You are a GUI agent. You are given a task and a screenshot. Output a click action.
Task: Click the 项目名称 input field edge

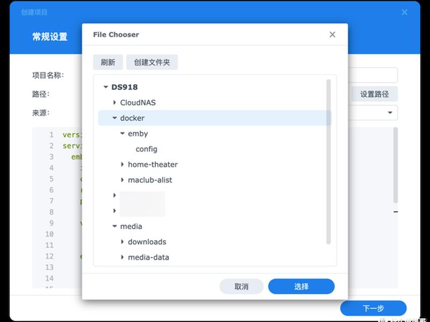373,75
